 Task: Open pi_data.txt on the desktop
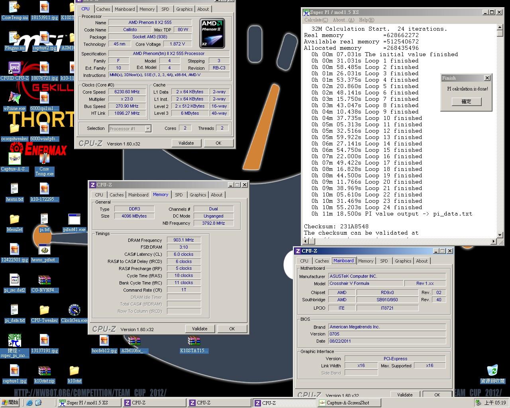click(x=14, y=313)
